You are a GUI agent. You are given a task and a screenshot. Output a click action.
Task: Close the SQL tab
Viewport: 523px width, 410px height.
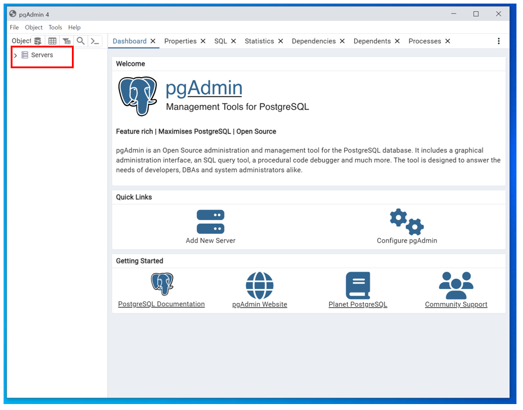point(234,41)
